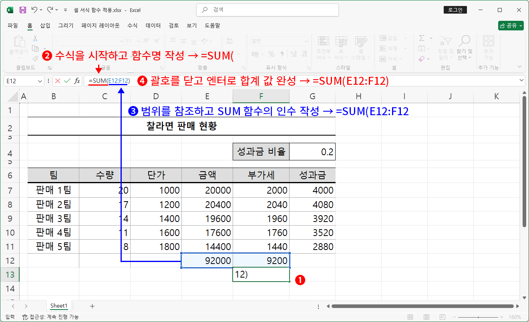Open the File tab
529x322 pixels.
[x=13, y=26]
